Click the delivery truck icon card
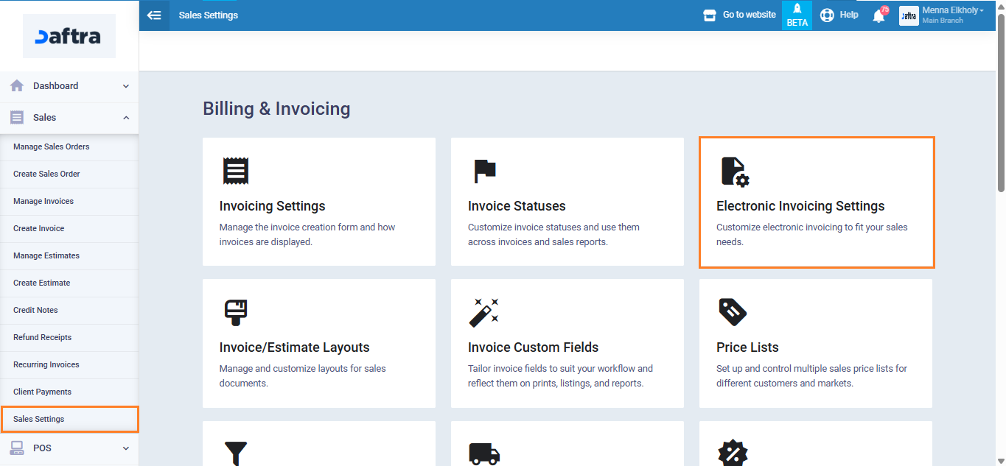Viewport: 1006px width, 466px height. 484,453
